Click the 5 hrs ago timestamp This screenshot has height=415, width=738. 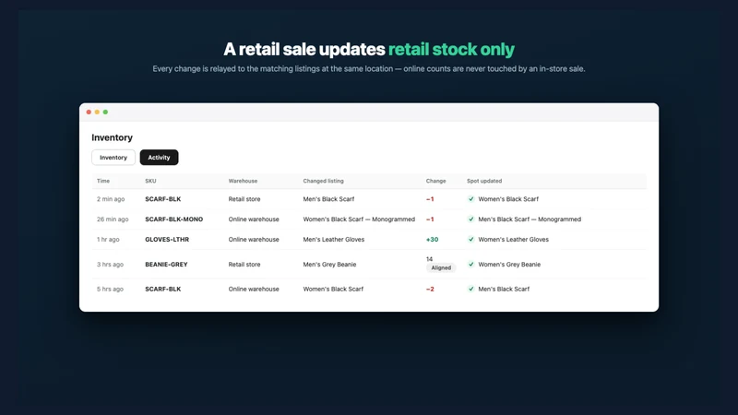click(110, 289)
